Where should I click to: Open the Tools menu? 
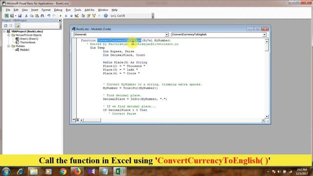pyautogui.click(x=78, y=10)
